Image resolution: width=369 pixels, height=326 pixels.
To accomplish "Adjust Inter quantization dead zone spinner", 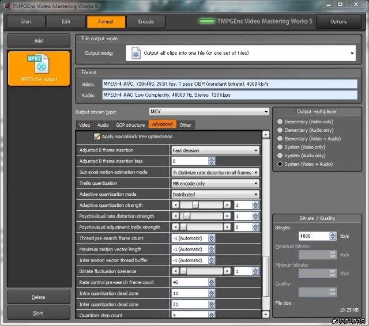I will pyautogui.click(x=212, y=304).
